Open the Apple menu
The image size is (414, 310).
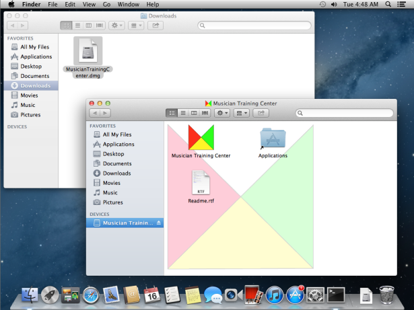point(11,4)
